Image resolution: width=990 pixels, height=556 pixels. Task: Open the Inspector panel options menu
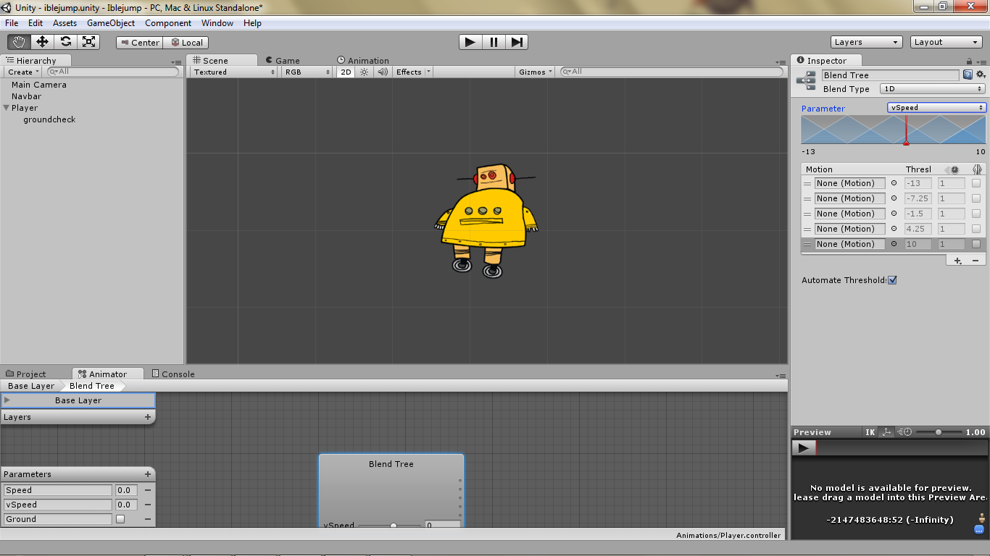coord(981,62)
